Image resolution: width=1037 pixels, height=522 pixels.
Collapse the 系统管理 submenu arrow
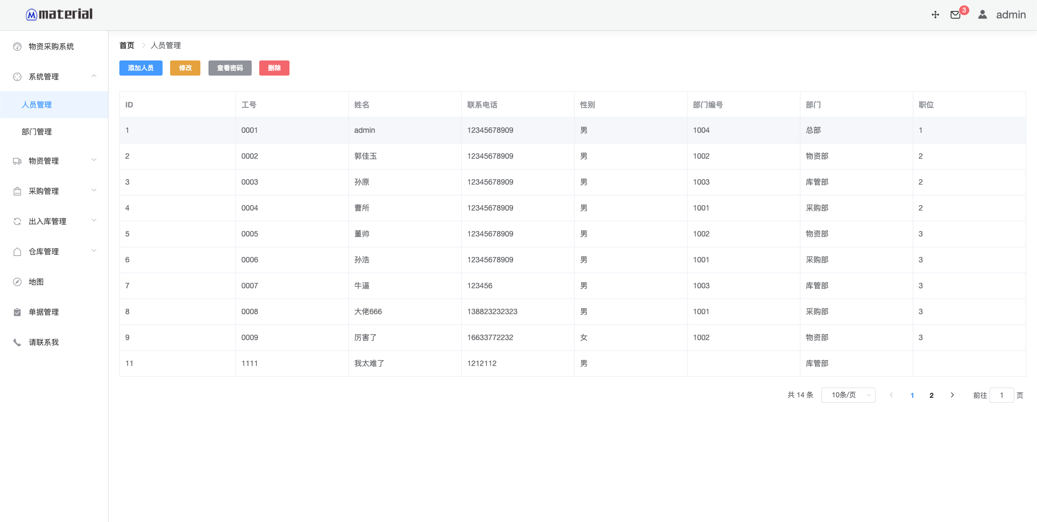[x=94, y=76]
